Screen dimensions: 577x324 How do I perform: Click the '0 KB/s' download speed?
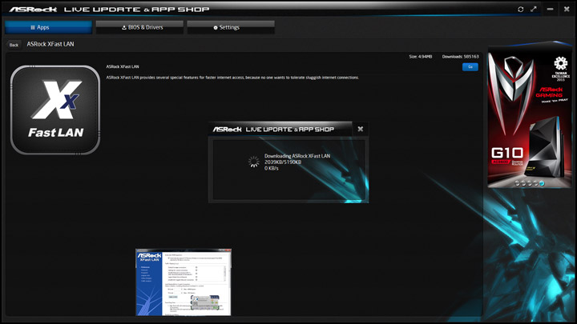click(x=271, y=168)
